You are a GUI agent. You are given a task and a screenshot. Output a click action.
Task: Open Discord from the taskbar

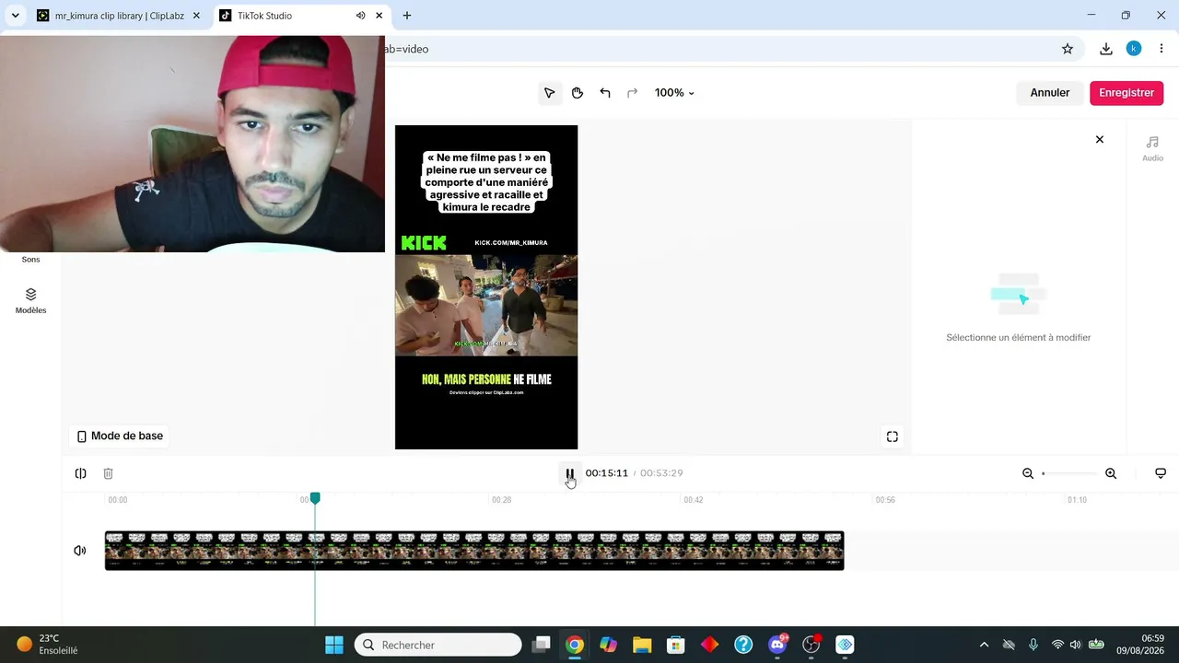777,645
